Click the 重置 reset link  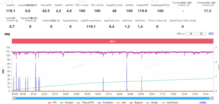tap(211, 34)
